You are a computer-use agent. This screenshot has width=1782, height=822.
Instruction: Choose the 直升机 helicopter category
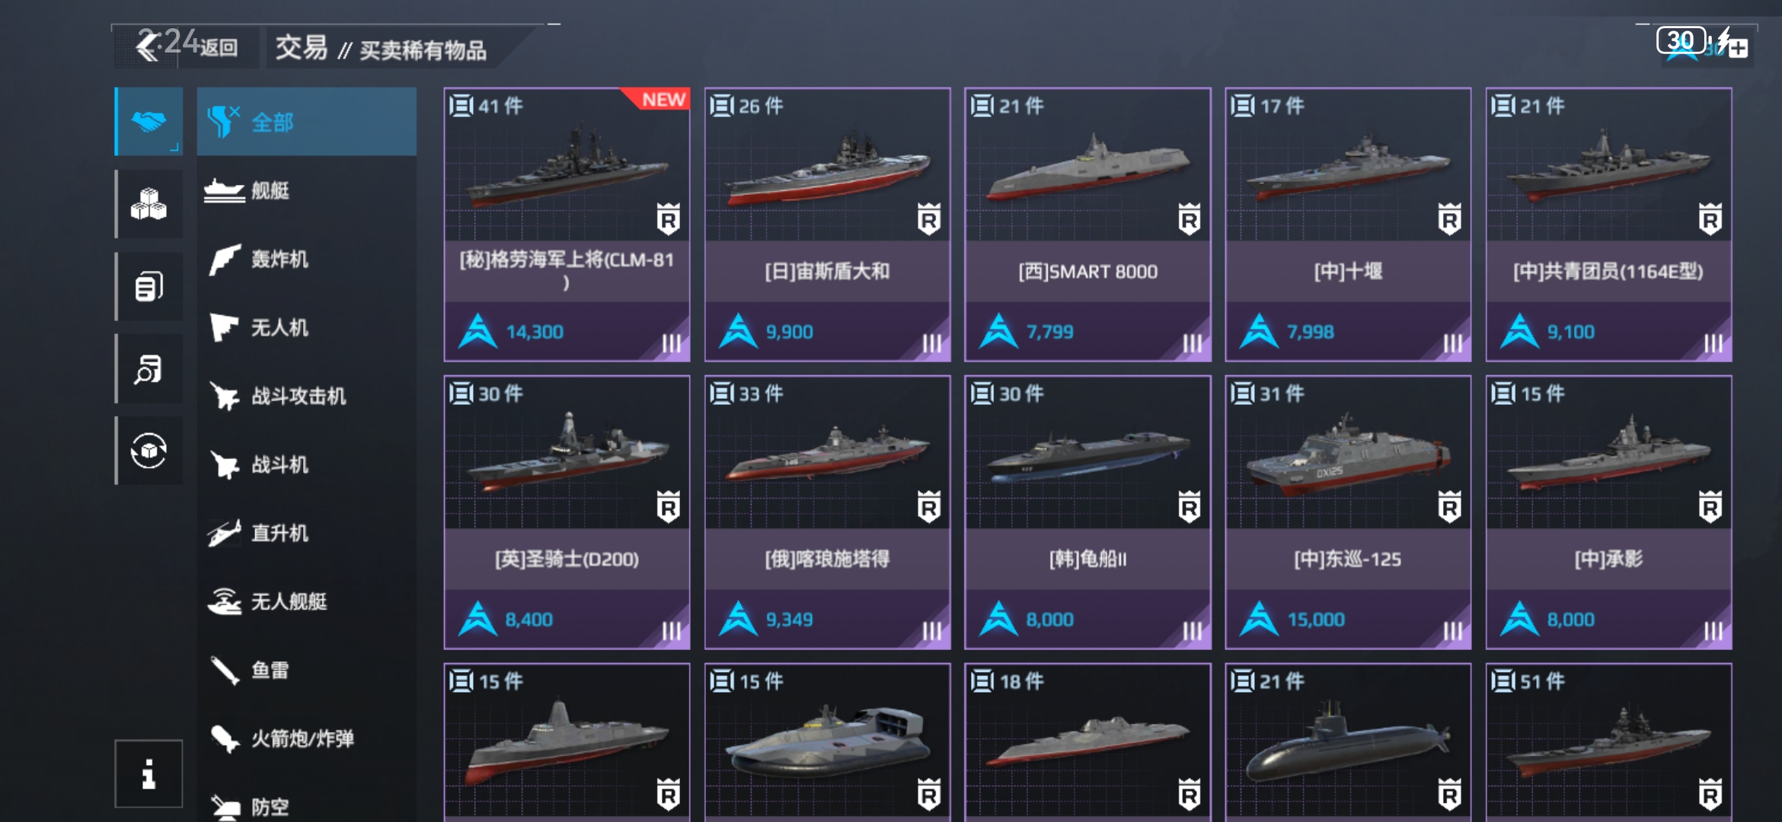307,533
